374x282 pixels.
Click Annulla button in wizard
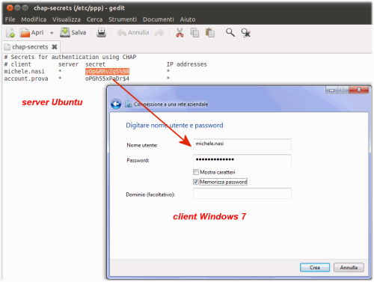pyautogui.click(x=349, y=268)
